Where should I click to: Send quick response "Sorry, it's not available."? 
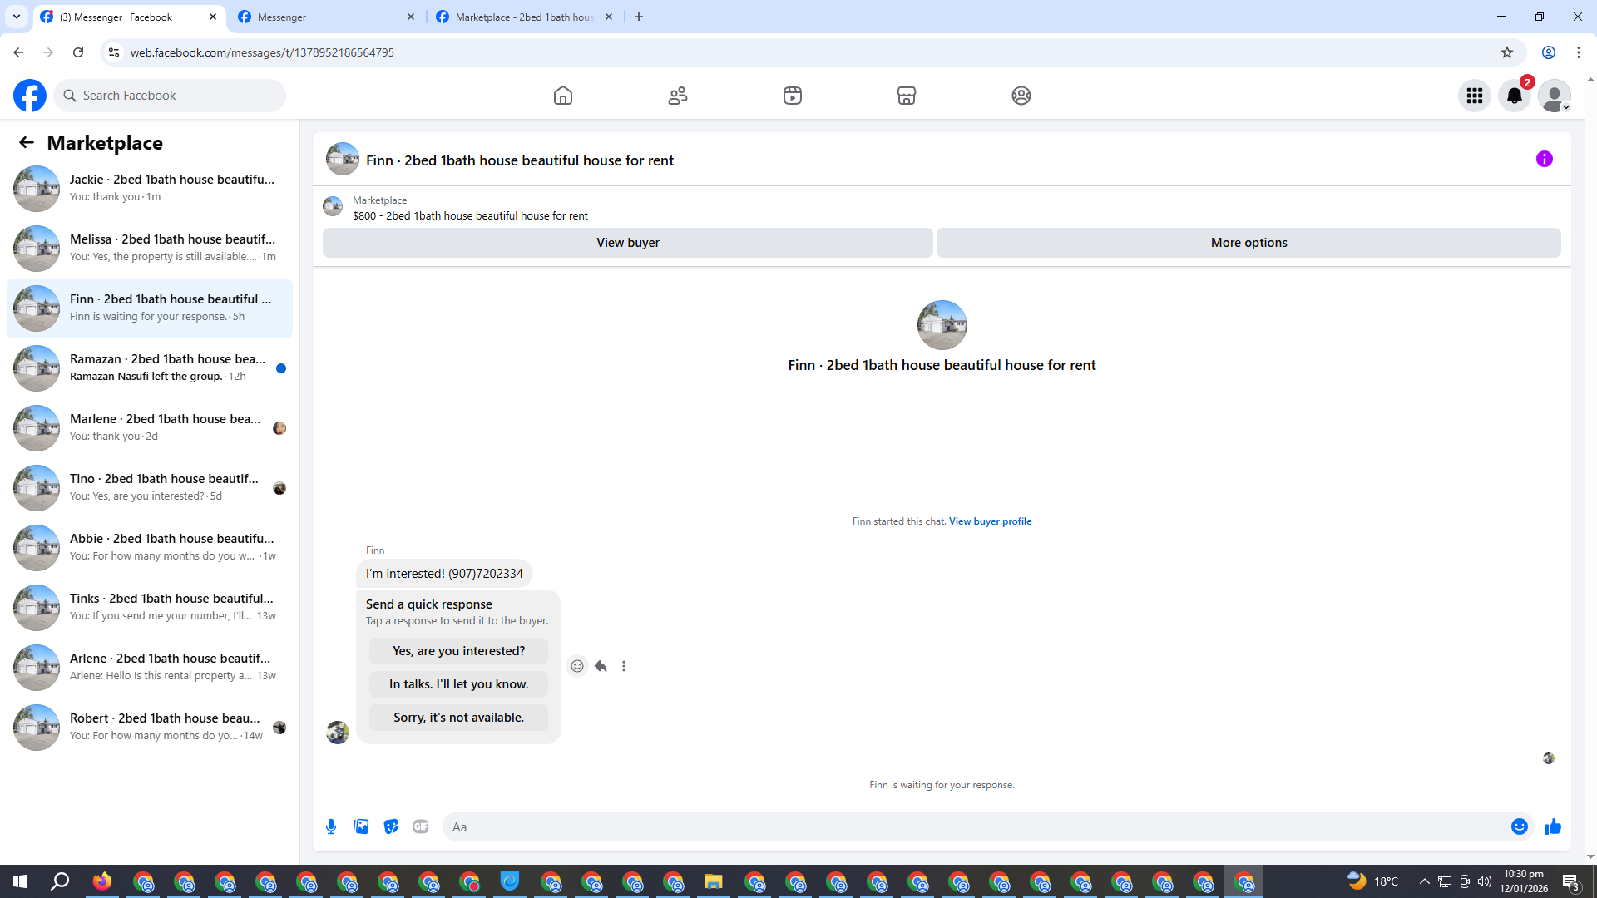point(458,718)
